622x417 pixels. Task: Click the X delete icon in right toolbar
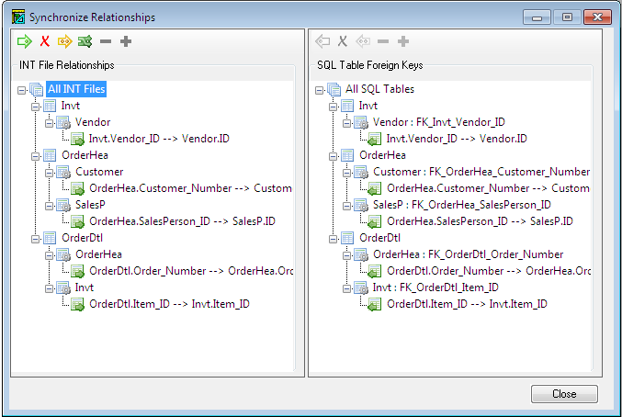[x=343, y=41]
